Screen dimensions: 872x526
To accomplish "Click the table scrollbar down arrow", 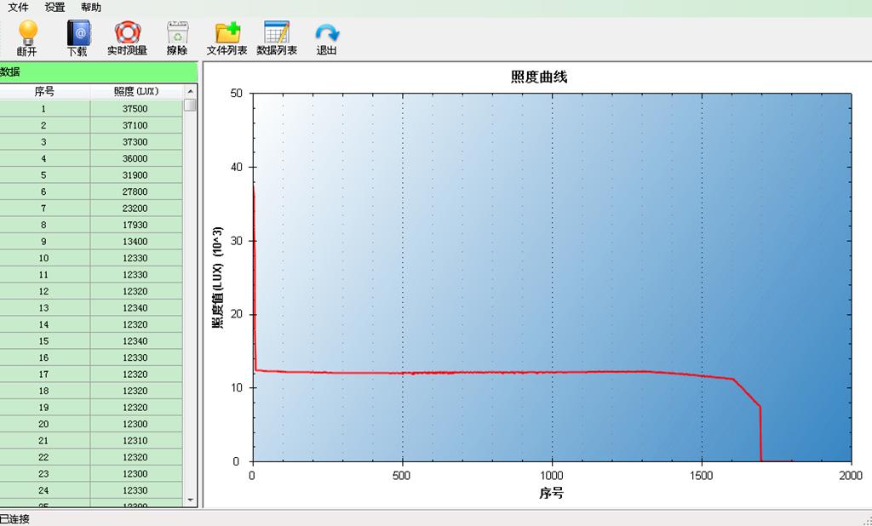I will coord(192,500).
